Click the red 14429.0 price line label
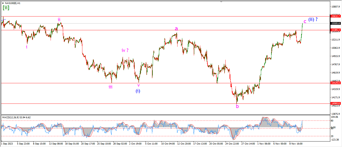The image size is (342, 147). (335, 83)
